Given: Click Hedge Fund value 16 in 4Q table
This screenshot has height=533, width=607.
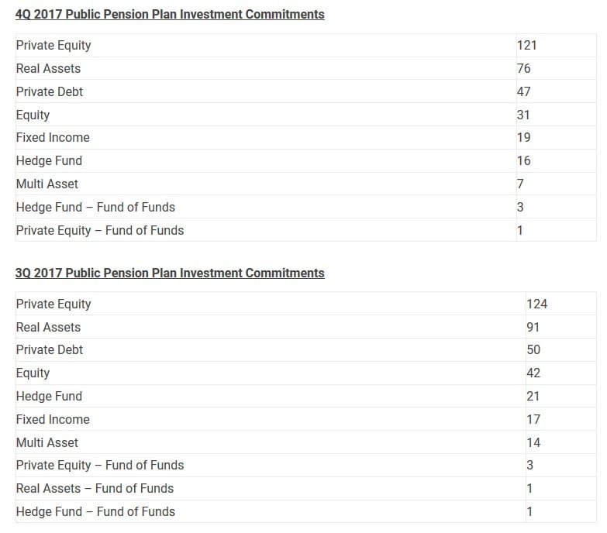Looking at the screenshot, I should (523, 160).
